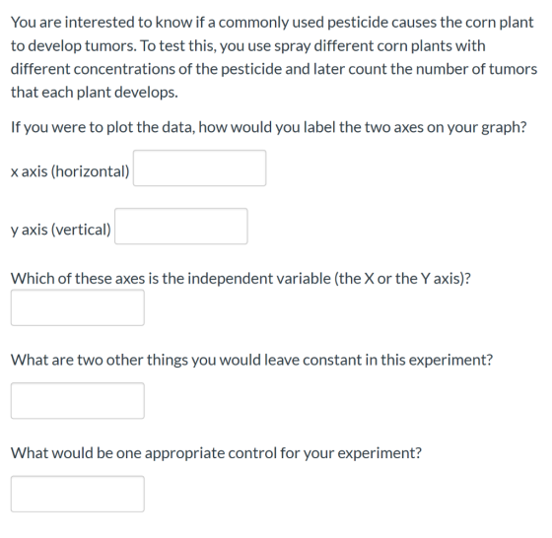Click the word 'pesticide' in the first line
This screenshot has width=552, height=538.
(x=357, y=23)
